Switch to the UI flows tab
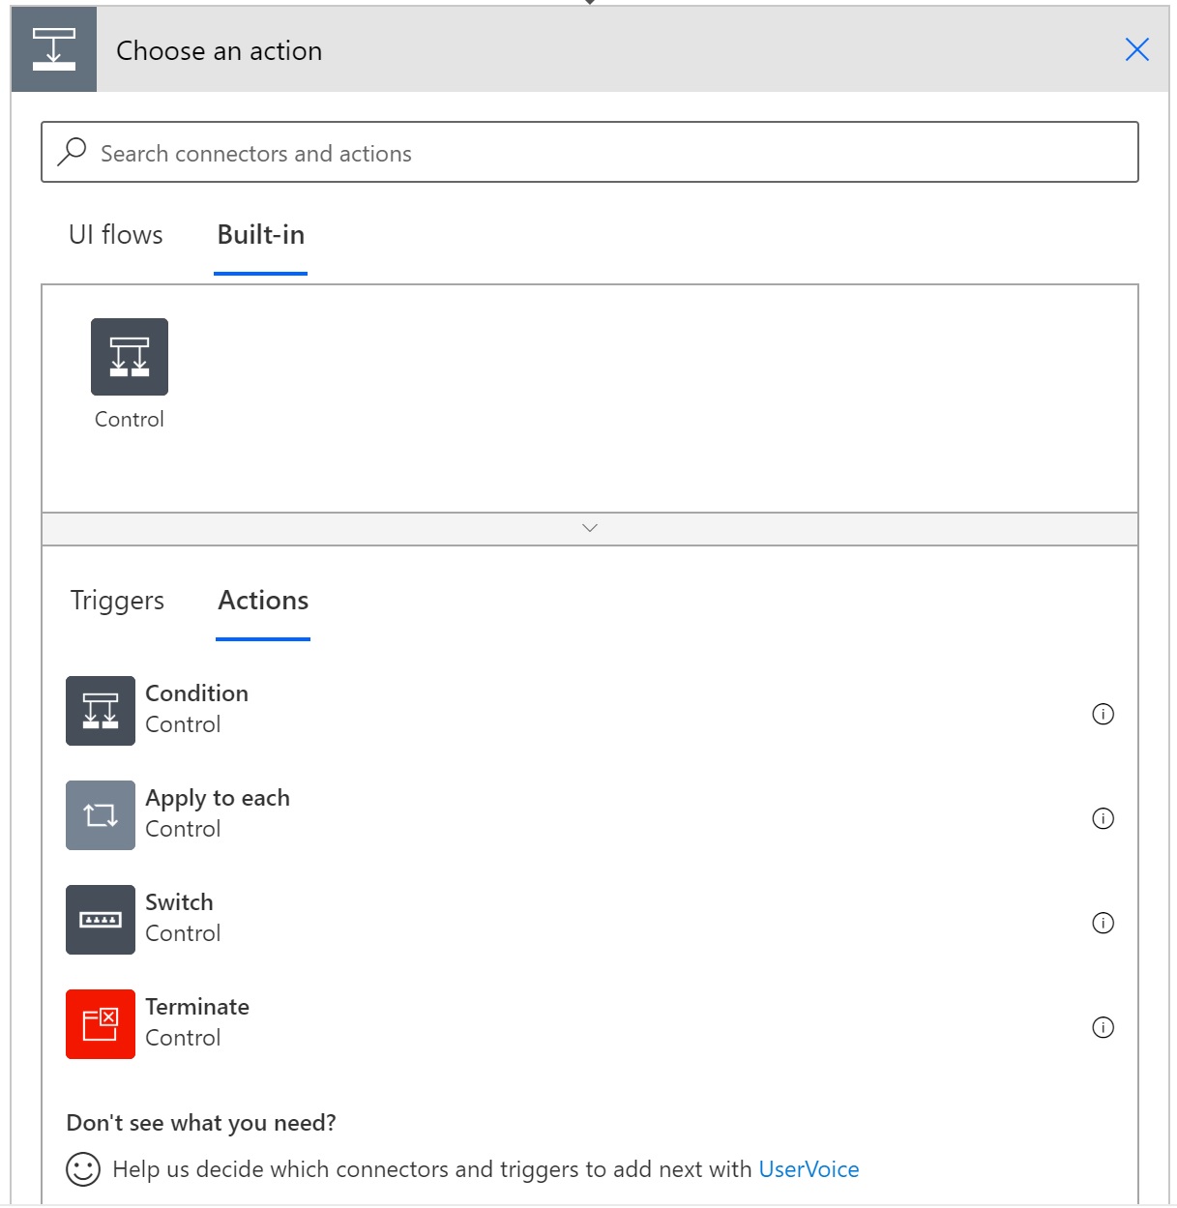This screenshot has height=1208, width=1177. [x=116, y=235]
